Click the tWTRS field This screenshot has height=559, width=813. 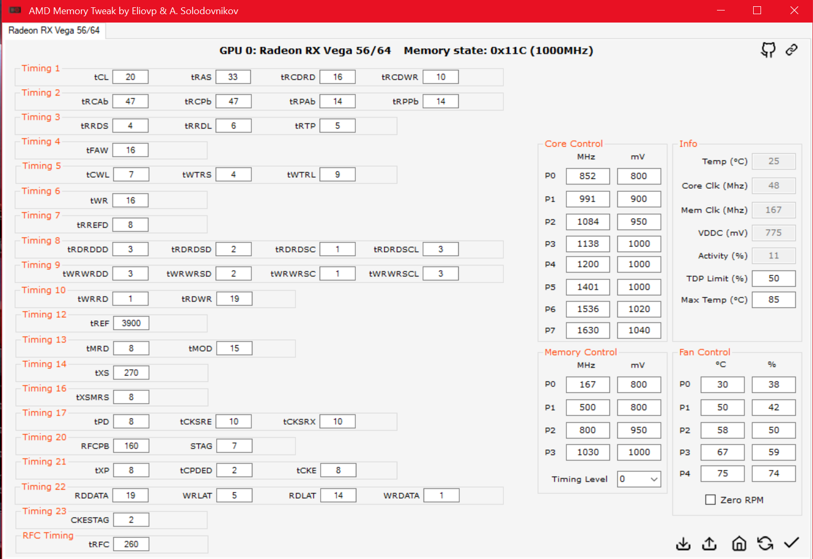click(234, 175)
